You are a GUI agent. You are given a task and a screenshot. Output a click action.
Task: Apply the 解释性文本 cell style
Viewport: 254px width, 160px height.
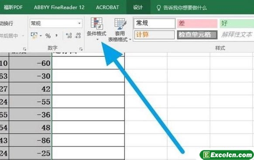click(x=237, y=34)
